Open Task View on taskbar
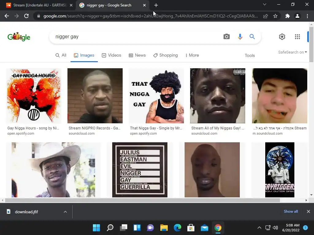The image size is (314, 235). (124, 228)
